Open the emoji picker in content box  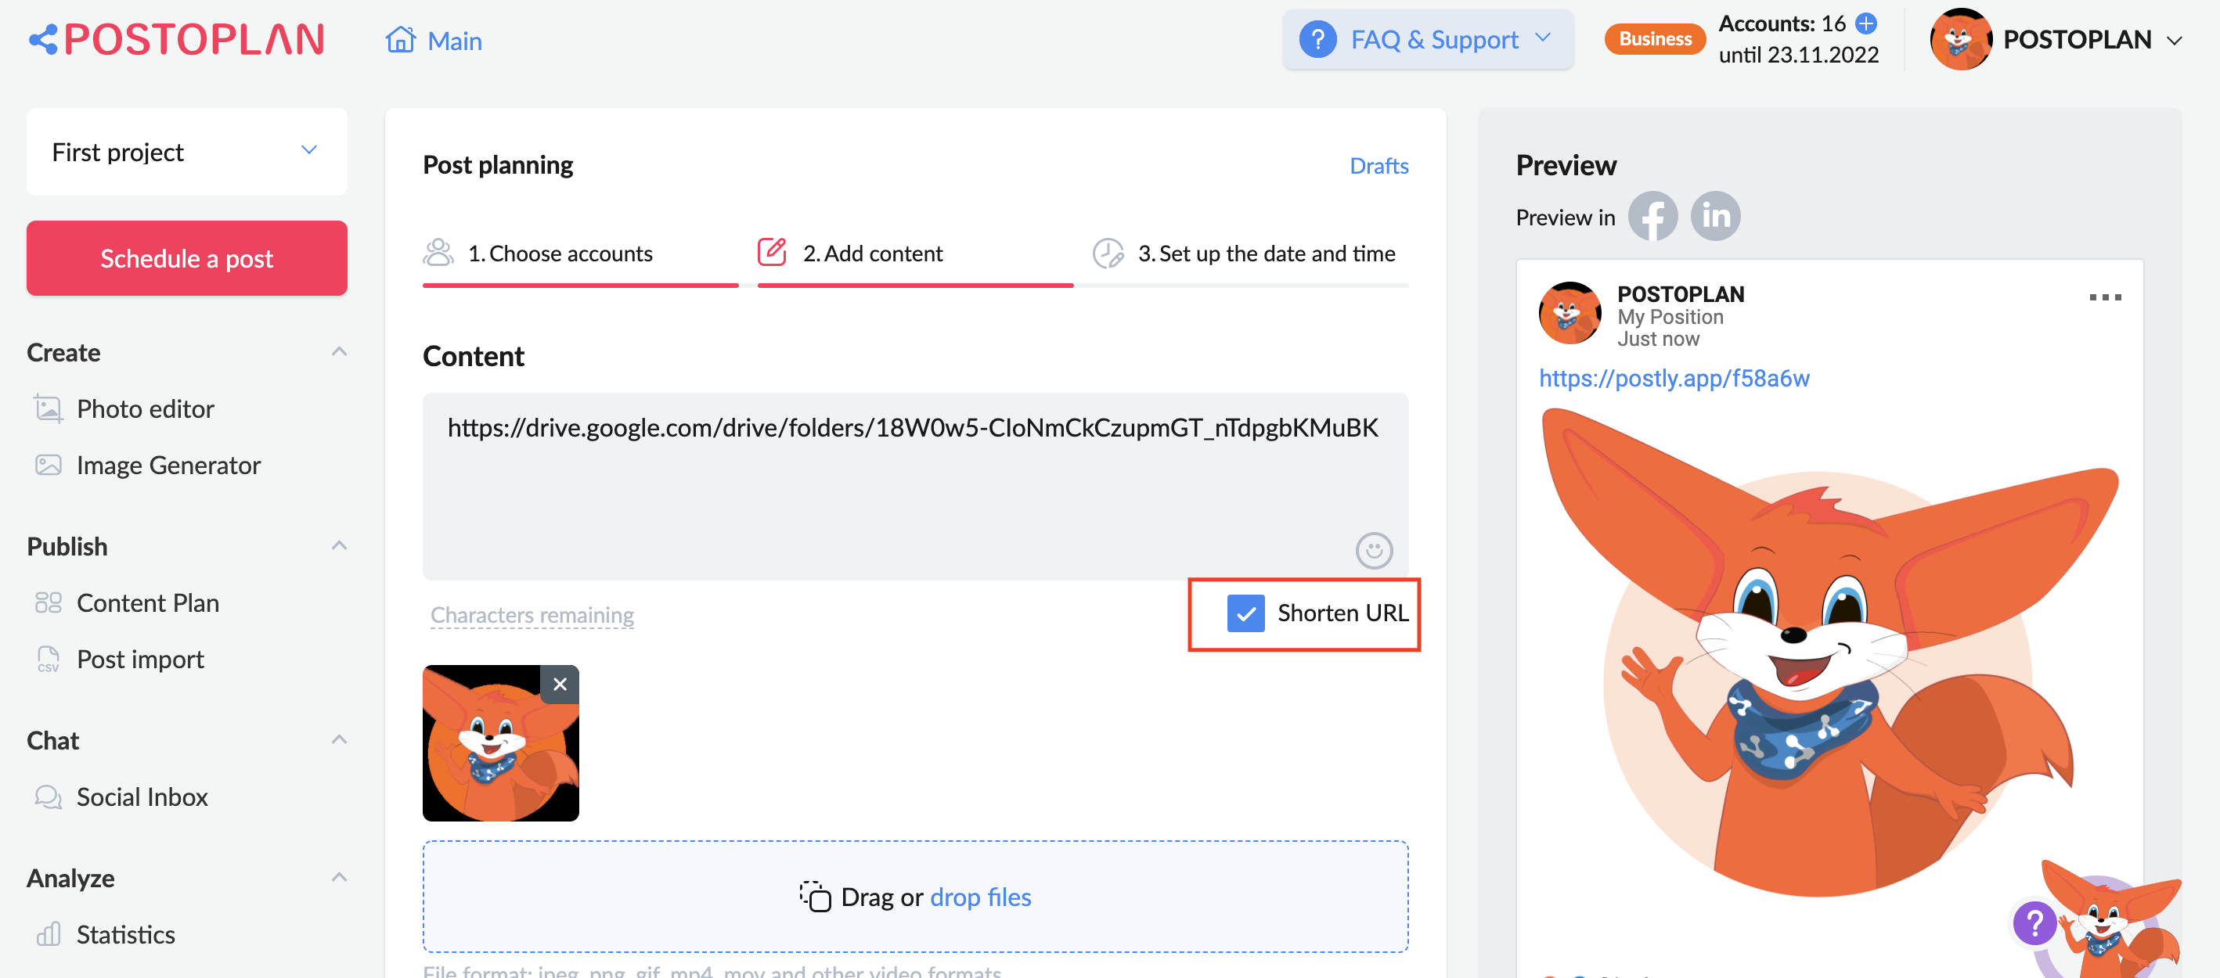pyautogui.click(x=1374, y=551)
